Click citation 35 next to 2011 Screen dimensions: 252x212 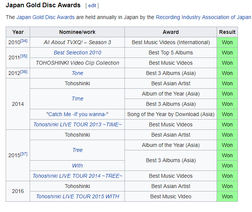click(24, 56)
